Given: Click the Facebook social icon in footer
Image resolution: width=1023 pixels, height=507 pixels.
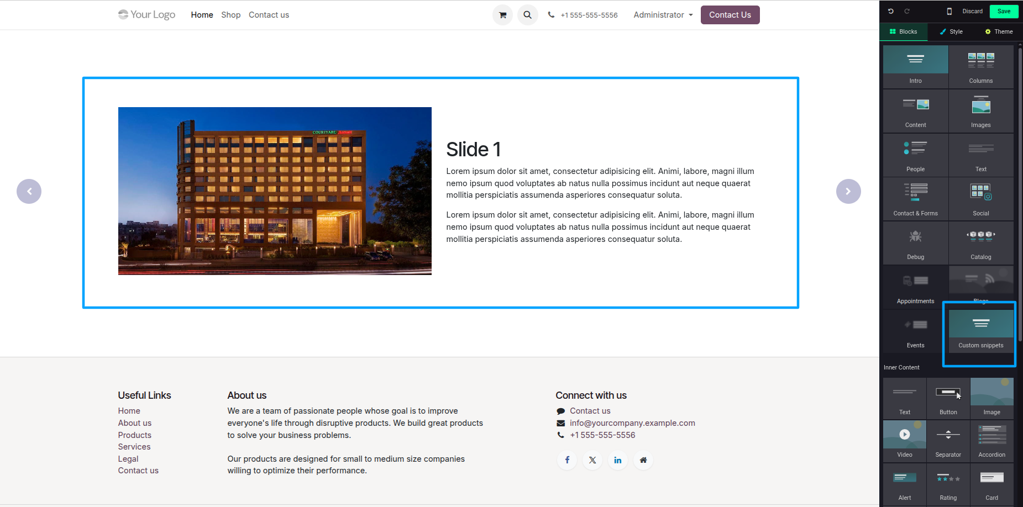Looking at the screenshot, I should (x=567, y=460).
